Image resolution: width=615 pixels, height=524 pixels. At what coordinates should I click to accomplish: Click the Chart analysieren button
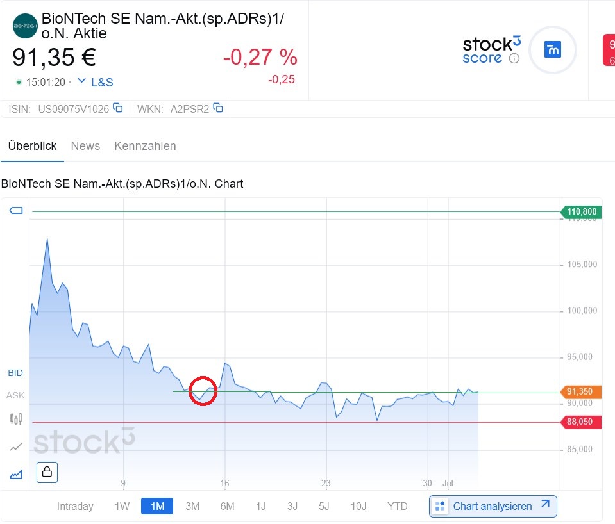click(x=493, y=506)
